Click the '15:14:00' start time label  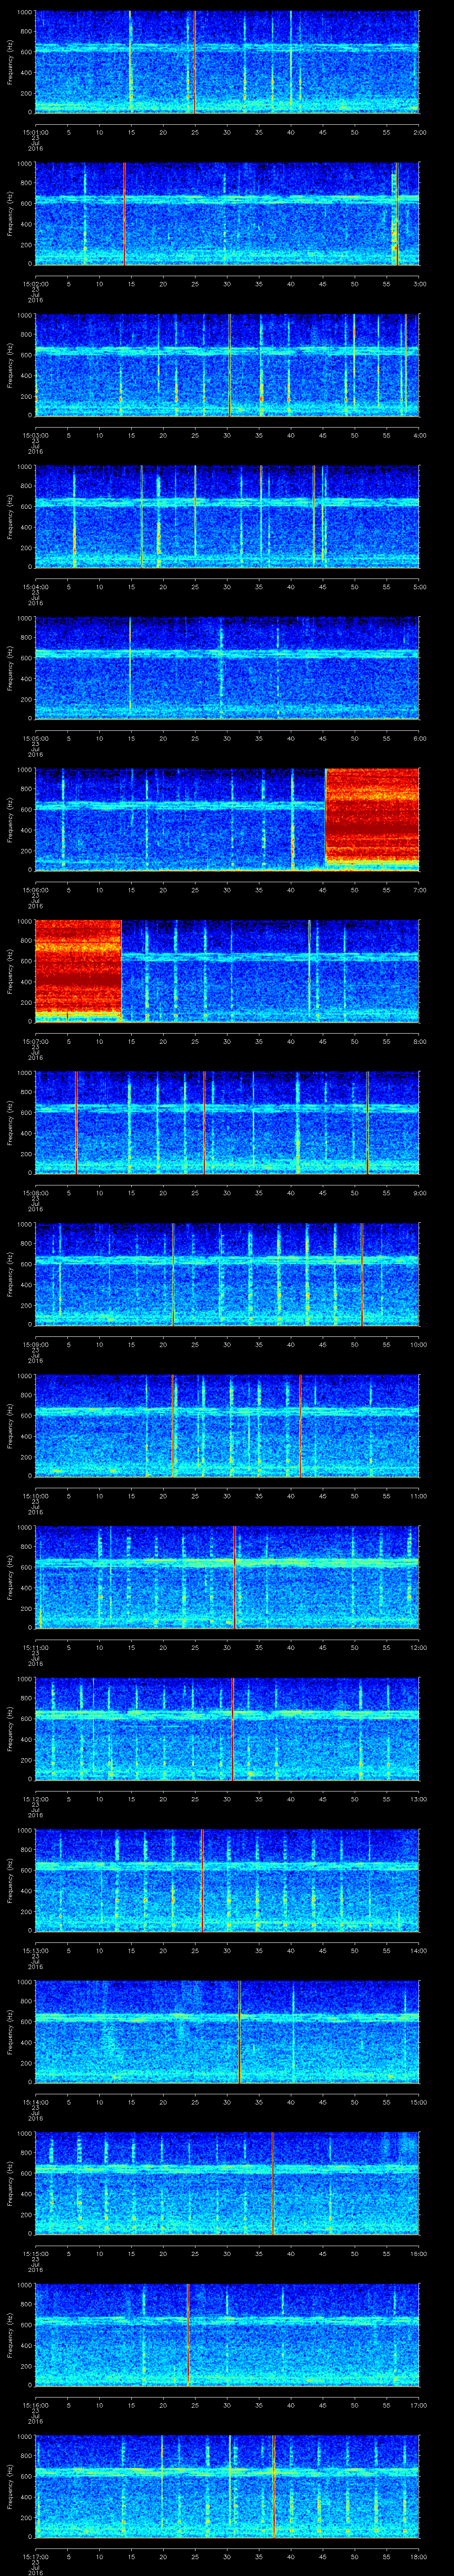[35, 2102]
